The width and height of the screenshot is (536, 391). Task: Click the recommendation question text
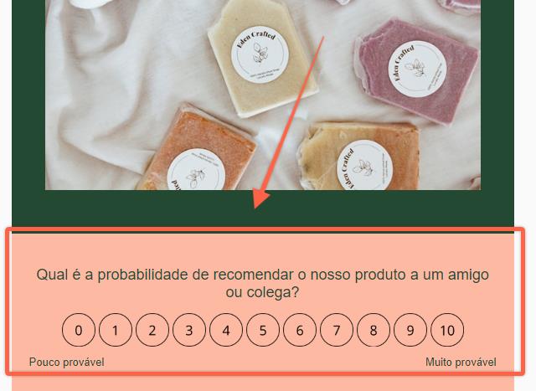[x=262, y=283]
